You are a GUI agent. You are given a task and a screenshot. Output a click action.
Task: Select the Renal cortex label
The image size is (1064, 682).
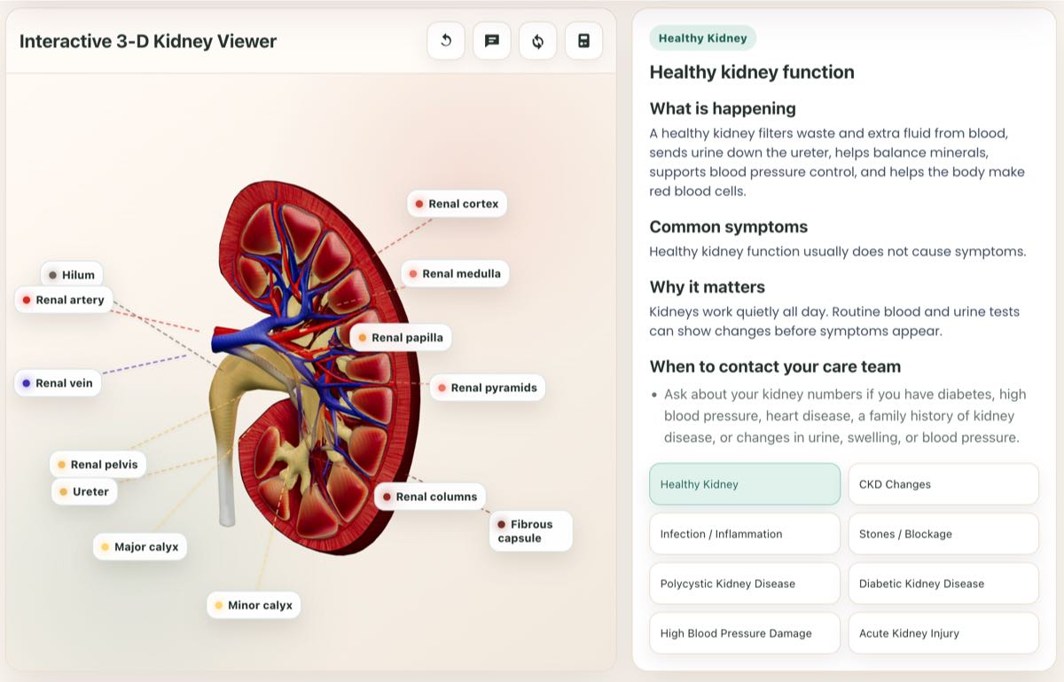pos(457,204)
